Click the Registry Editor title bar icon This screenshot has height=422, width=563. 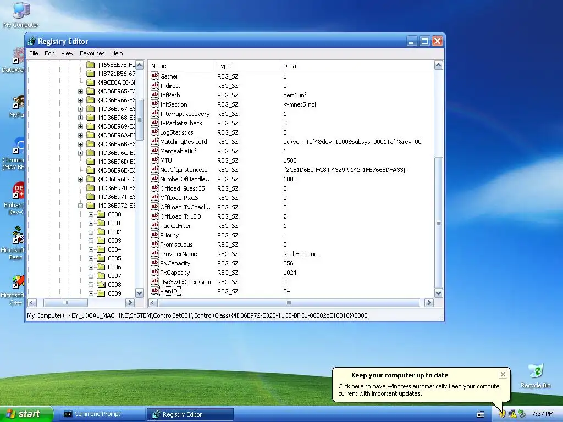point(31,41)
